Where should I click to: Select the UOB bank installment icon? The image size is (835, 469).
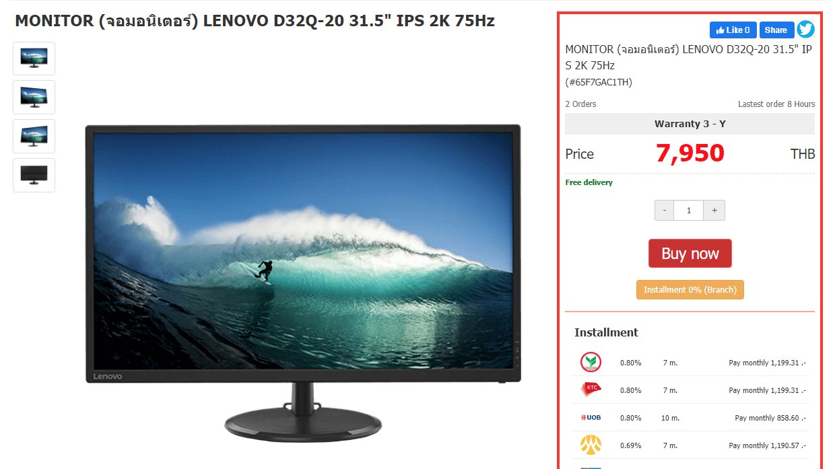[x=591, y=417]
